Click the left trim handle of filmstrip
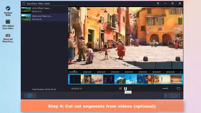Image resolution: width=201 pixels, height=113 pixels. [x=69, y=79]
